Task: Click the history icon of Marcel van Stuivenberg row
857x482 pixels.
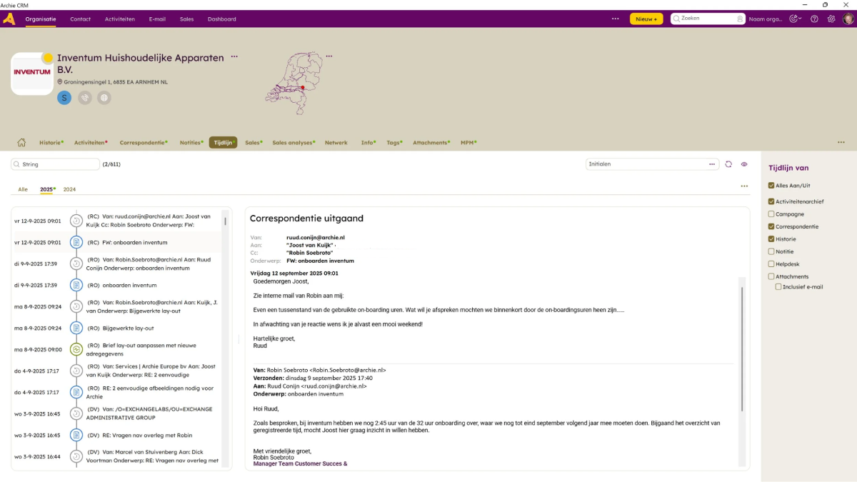Action: pos(76,457)
